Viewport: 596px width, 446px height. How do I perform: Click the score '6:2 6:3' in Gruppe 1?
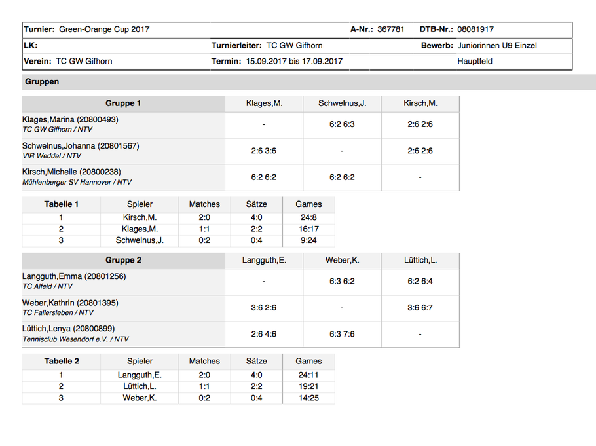(342, 124)
